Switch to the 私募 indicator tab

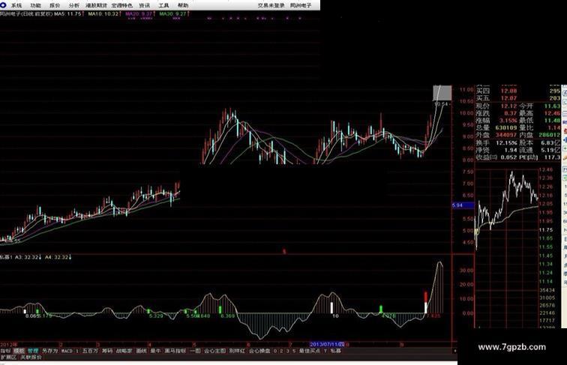tap(335, 351)
